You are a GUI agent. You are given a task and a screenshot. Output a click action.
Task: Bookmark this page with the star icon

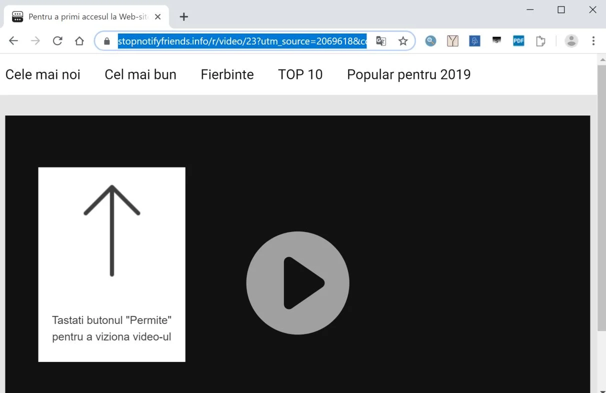[403, 41]
